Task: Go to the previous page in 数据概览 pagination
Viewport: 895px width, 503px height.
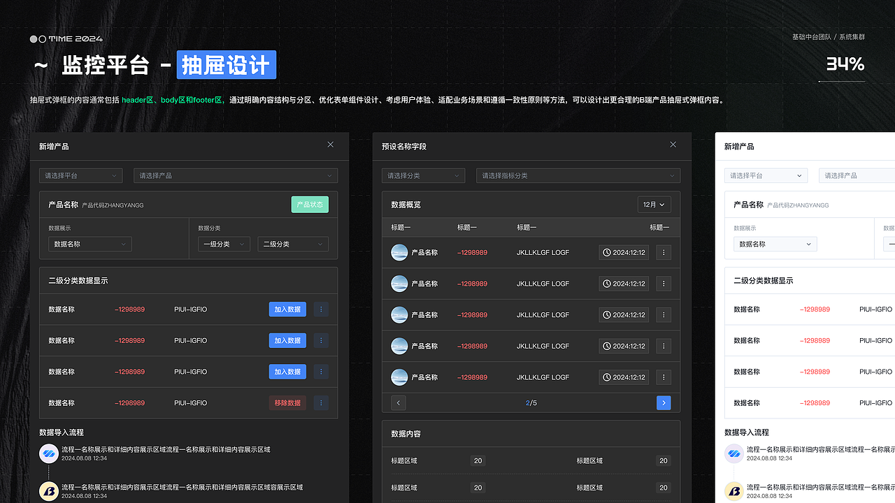Action: point(399,402)
